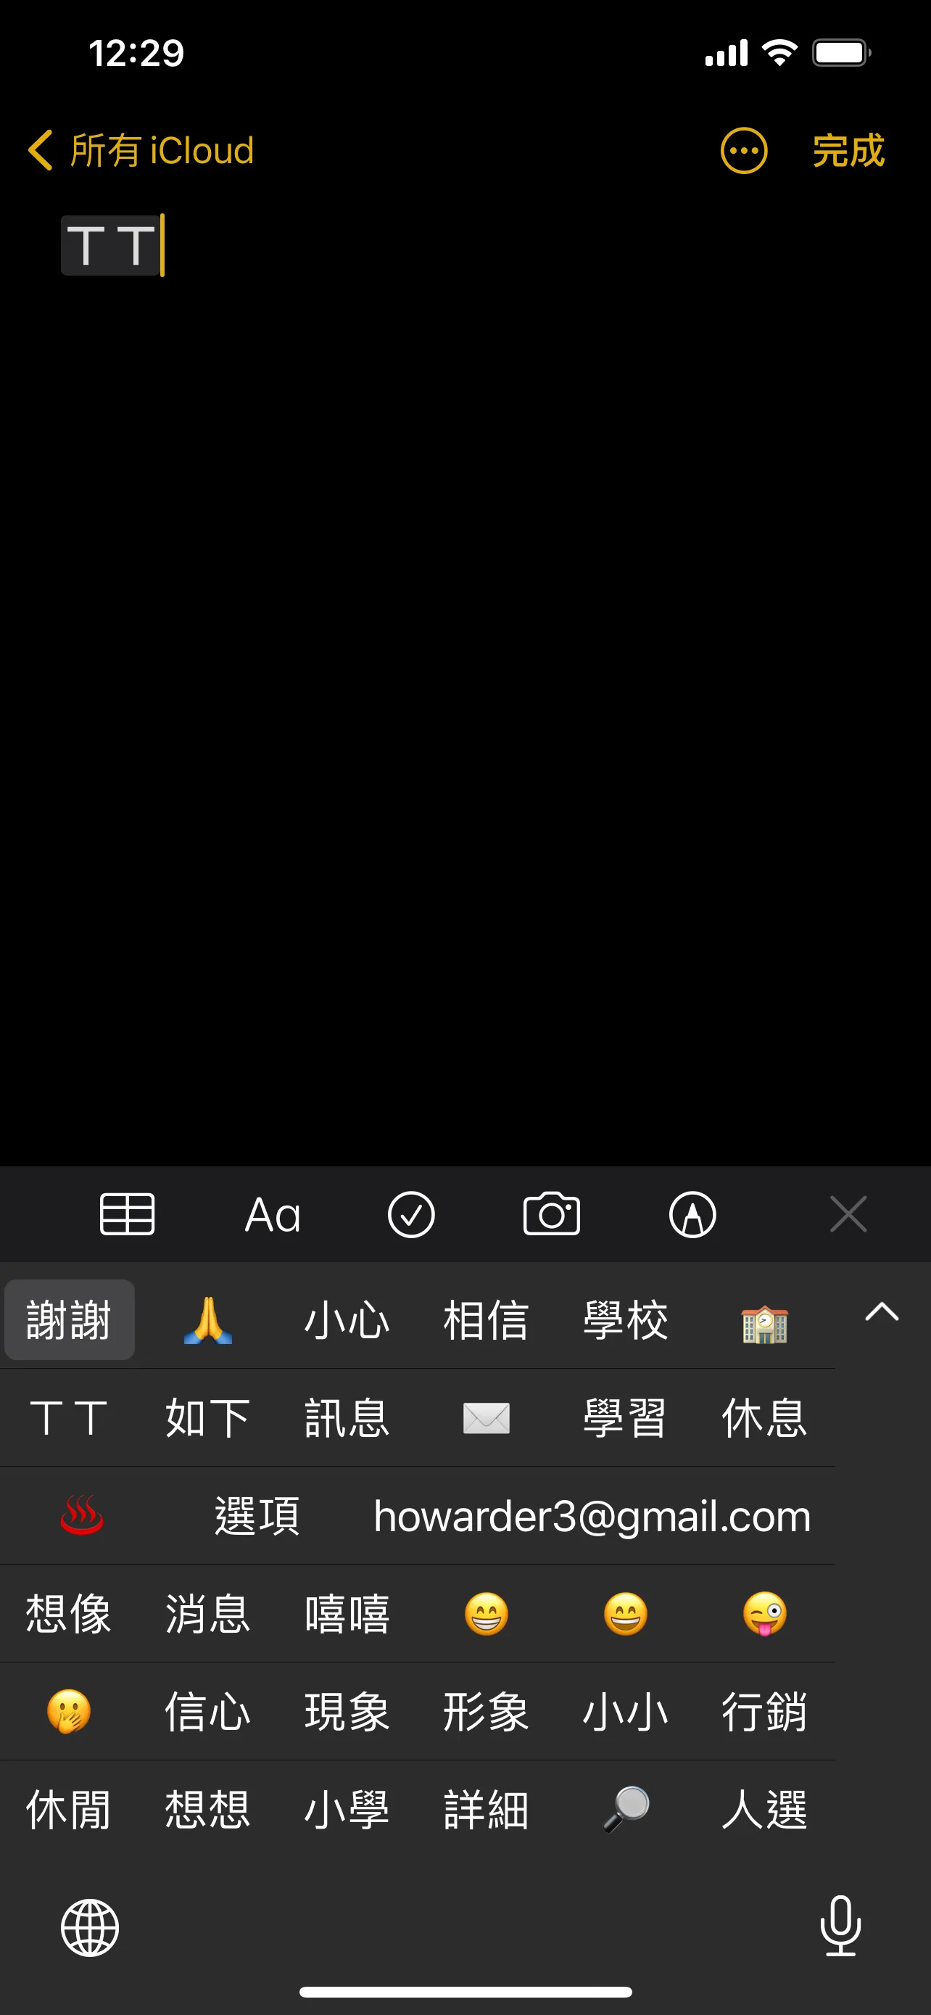Image resolution: width=931 pixels, height=2015 pixels.
Task: Collapse the candidate list with the chevron
Action: coord(882,1312)
